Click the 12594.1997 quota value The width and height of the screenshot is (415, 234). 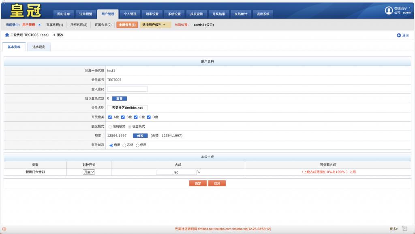(x=117, y=136)
